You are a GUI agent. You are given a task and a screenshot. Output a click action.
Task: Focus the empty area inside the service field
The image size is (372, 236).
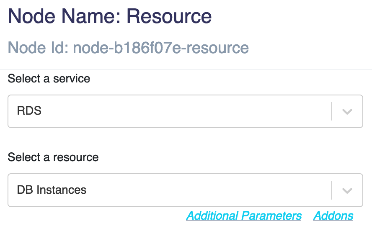tap(185, 111)
